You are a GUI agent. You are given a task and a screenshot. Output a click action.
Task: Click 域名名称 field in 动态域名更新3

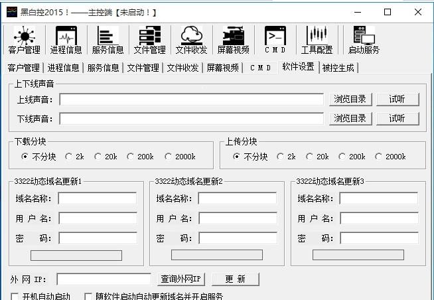(379, 198)
